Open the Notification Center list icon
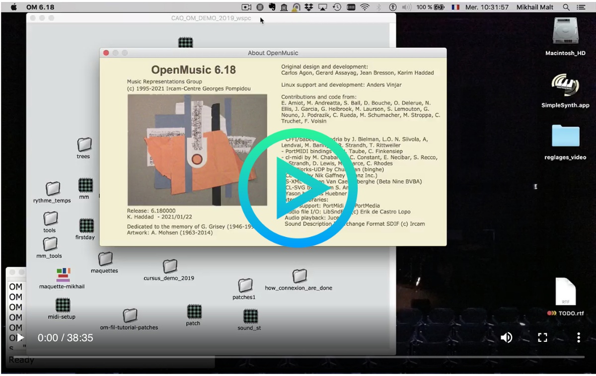This screenshot has height=376, width=596. pos(581,7)
